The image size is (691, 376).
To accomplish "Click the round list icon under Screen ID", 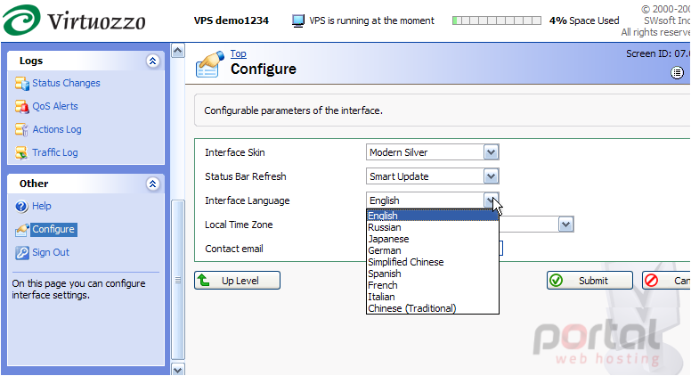I will 678,73.
